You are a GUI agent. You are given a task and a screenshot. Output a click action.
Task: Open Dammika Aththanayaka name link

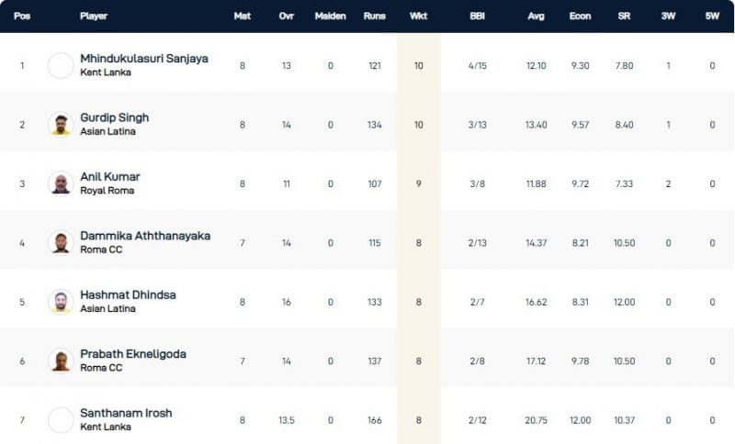145,236
